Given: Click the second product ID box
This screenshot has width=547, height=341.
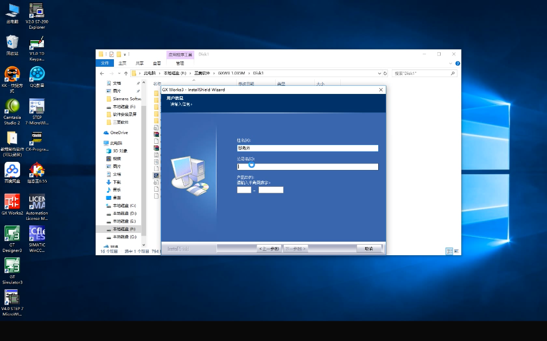Looking at the screenshot, I should [271, 190].
